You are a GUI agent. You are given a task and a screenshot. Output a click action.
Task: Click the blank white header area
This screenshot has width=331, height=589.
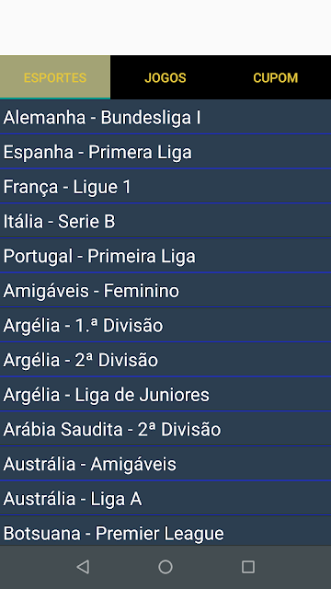click(x=165, y=28)
